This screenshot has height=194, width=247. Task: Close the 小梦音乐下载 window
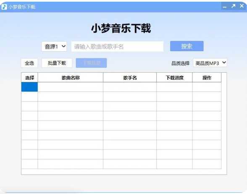click(242, 6)
